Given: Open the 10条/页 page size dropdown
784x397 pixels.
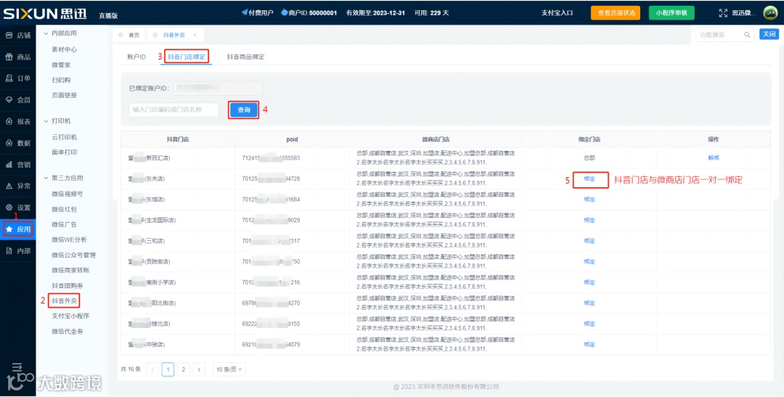Looking at the screenshot, I should [229, 369].
